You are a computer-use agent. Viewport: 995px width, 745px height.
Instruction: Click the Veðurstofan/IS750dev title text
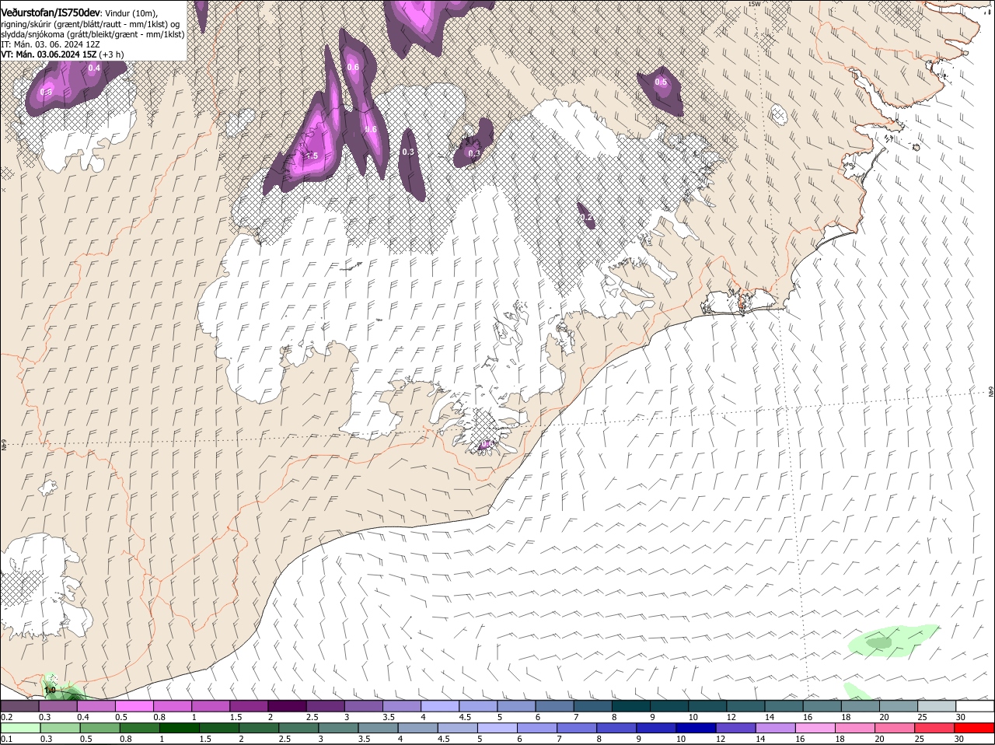(50, 12)
